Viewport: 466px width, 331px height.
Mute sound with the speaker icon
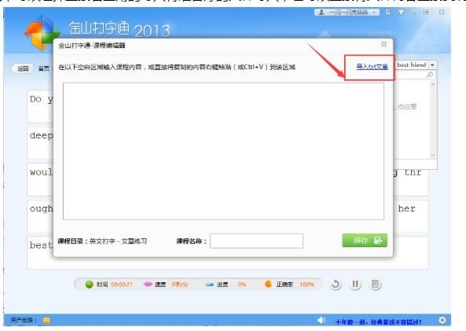(x=321, y=320)
